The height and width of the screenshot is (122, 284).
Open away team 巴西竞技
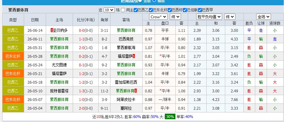point(126,39)
